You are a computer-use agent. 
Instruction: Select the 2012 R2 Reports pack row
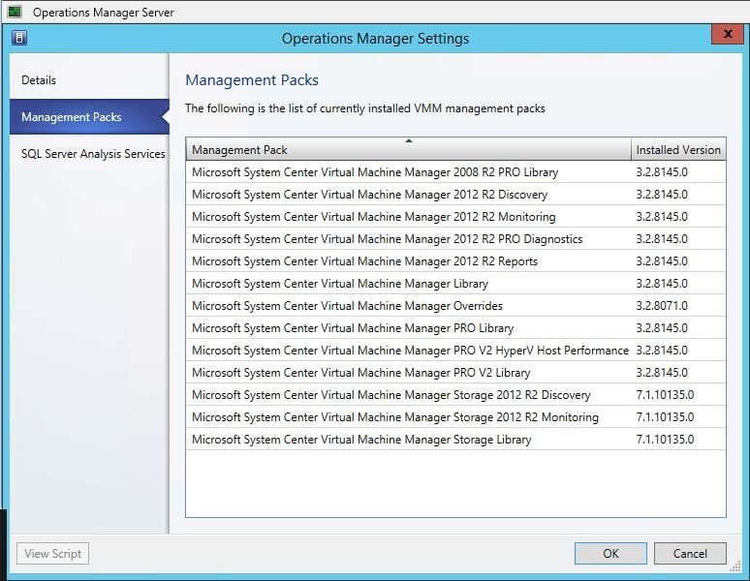(455, 260)
